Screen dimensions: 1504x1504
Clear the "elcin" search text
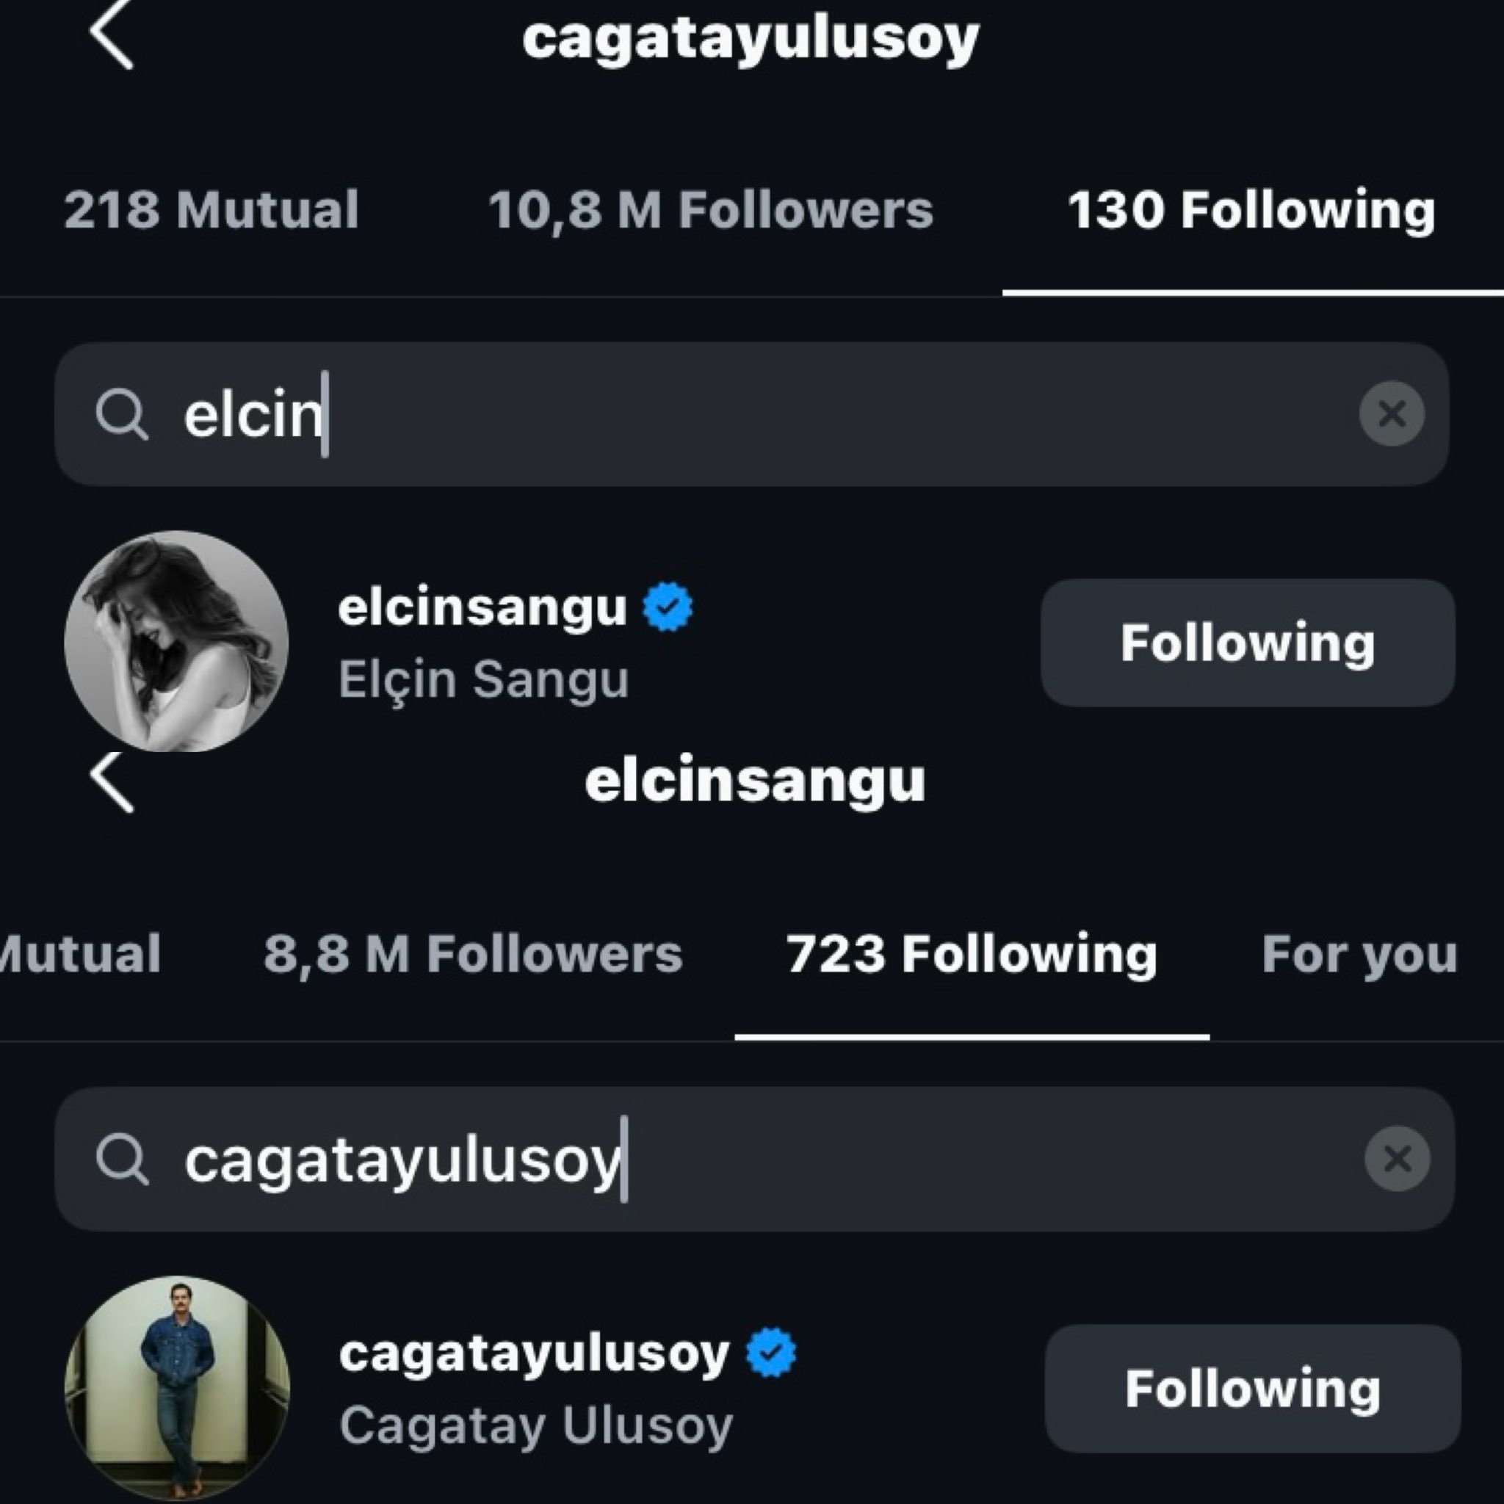1391,413
